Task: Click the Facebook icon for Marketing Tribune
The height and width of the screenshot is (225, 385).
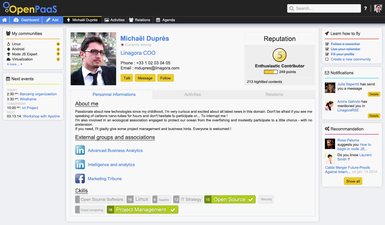Action: [80, 178]
